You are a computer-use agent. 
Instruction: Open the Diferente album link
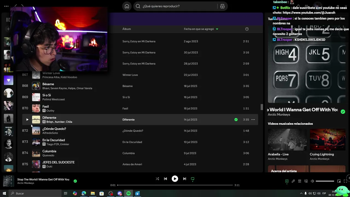click(129, 120)
